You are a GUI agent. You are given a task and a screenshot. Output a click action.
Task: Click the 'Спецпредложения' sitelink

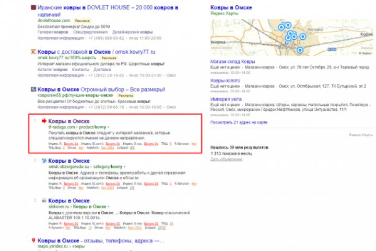90,32
